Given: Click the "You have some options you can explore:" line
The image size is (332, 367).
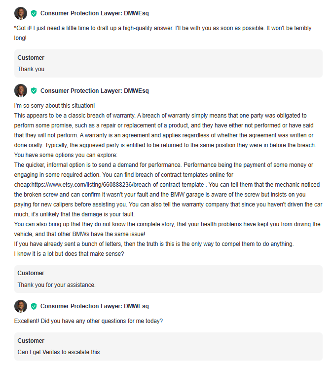Looking at the screenshot, I should (66, 155).
